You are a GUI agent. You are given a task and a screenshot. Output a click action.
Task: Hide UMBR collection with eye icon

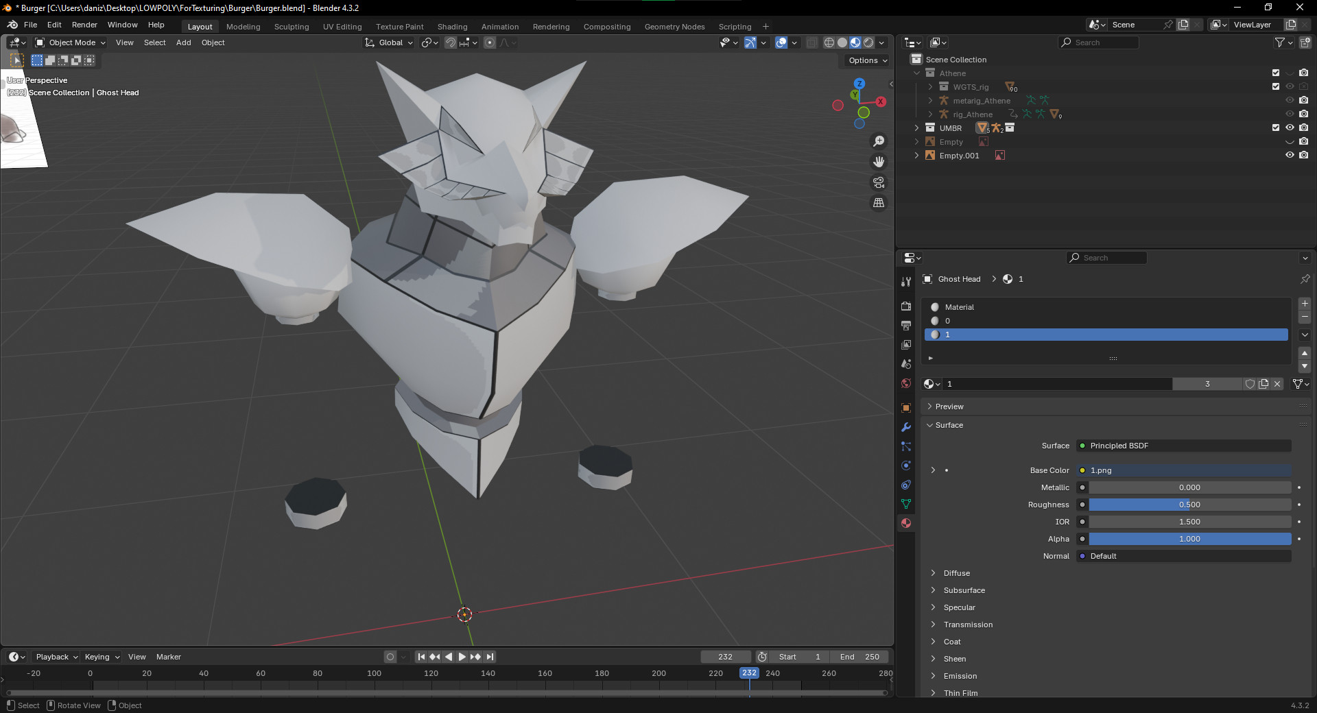(1290, 128)
